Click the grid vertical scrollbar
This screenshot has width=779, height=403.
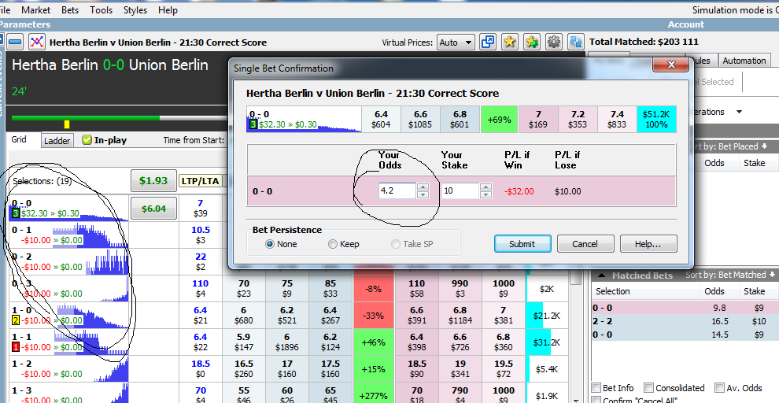tap(575, 333)
